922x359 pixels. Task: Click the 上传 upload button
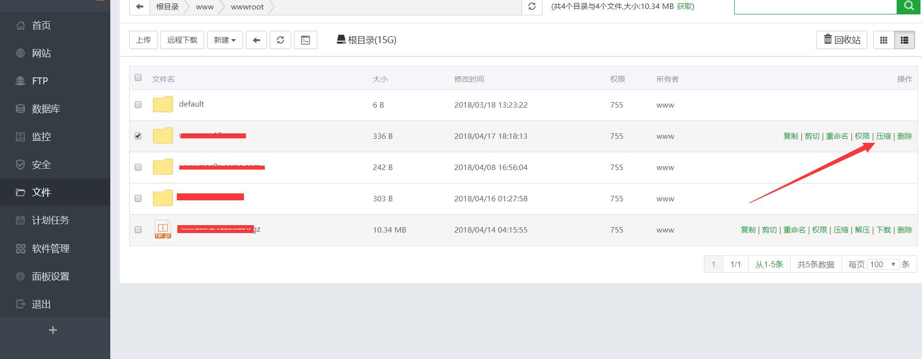[x=143, y=40]
